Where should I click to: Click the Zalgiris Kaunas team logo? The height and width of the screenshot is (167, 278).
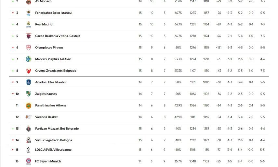[29, 94]
